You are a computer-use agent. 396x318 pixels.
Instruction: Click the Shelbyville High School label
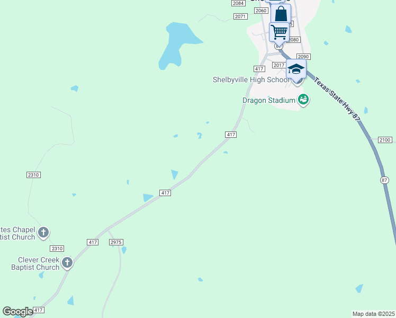click(251, 79)
